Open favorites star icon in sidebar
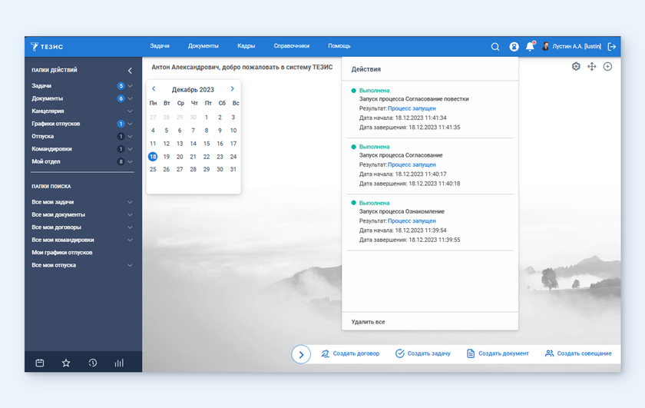This screenshot has height=408, width=645. point(66,363)
